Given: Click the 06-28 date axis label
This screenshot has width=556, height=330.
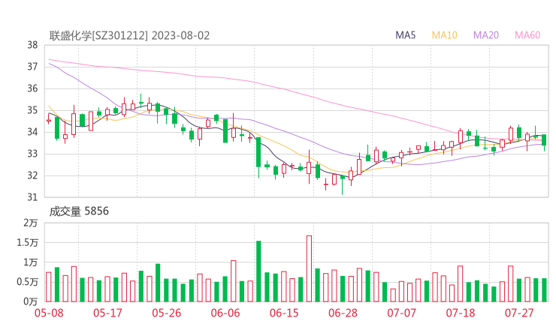Looking at the screenshot, I should [343, 313].
